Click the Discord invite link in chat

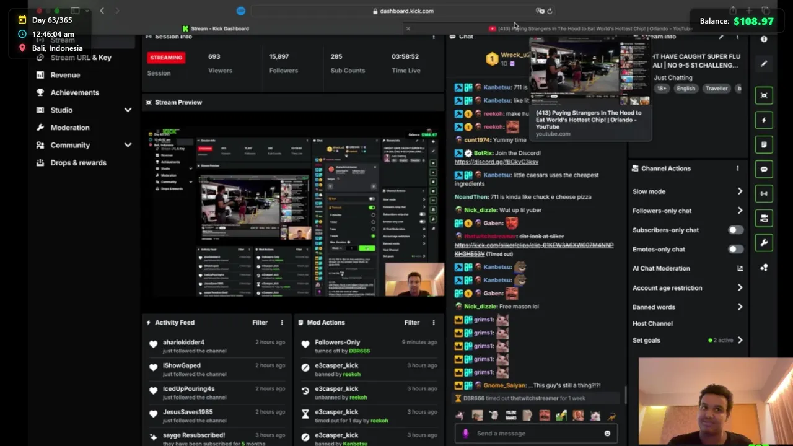point(496,162)
